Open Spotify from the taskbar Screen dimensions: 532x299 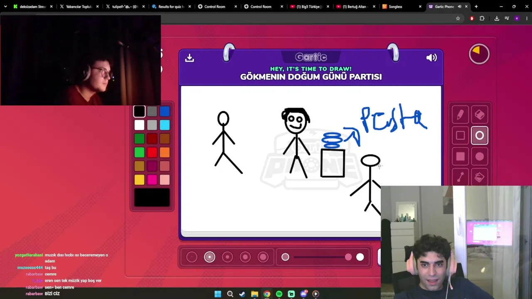(x=279, y=294)
